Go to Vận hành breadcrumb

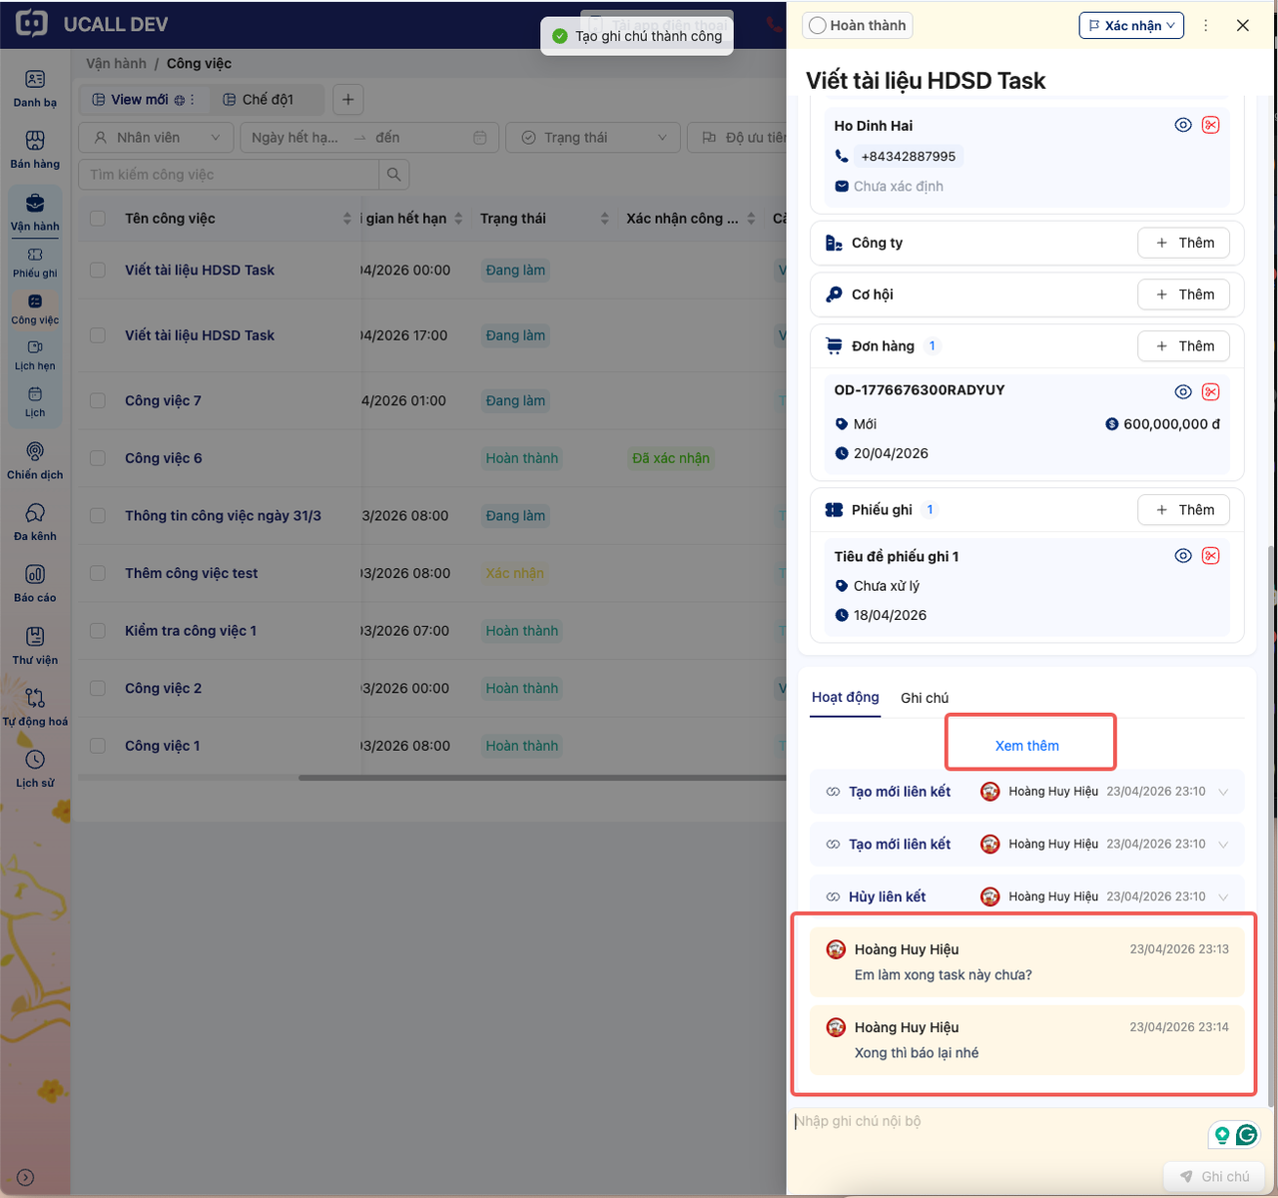click(116, 63)
